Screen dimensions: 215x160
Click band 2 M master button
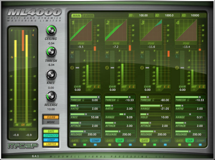tap(107, 52)
